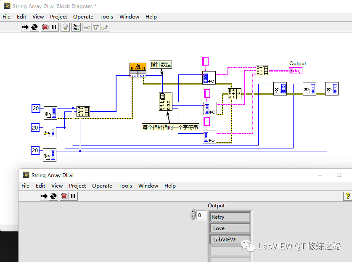Open context help in front panel
Screen dimensions: 352x262
pos(347,196)
